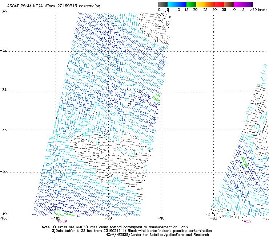This screenshot has width=269, height=237.
Task: Click the note line starting '3)Data buffer is 22 hrs'
Action: pos(132,231)
